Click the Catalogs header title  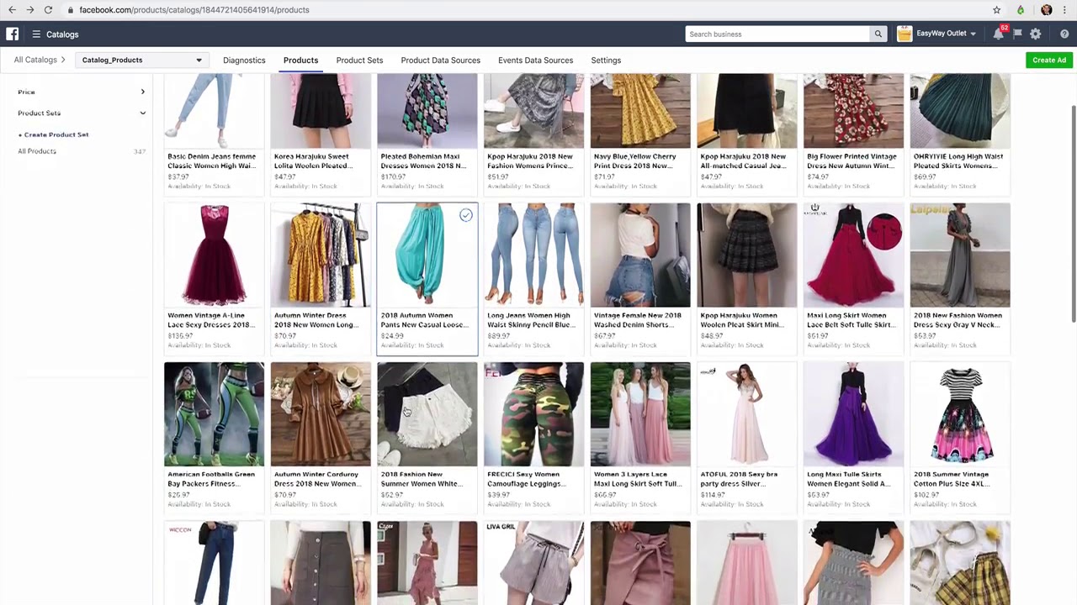[62, 34]
